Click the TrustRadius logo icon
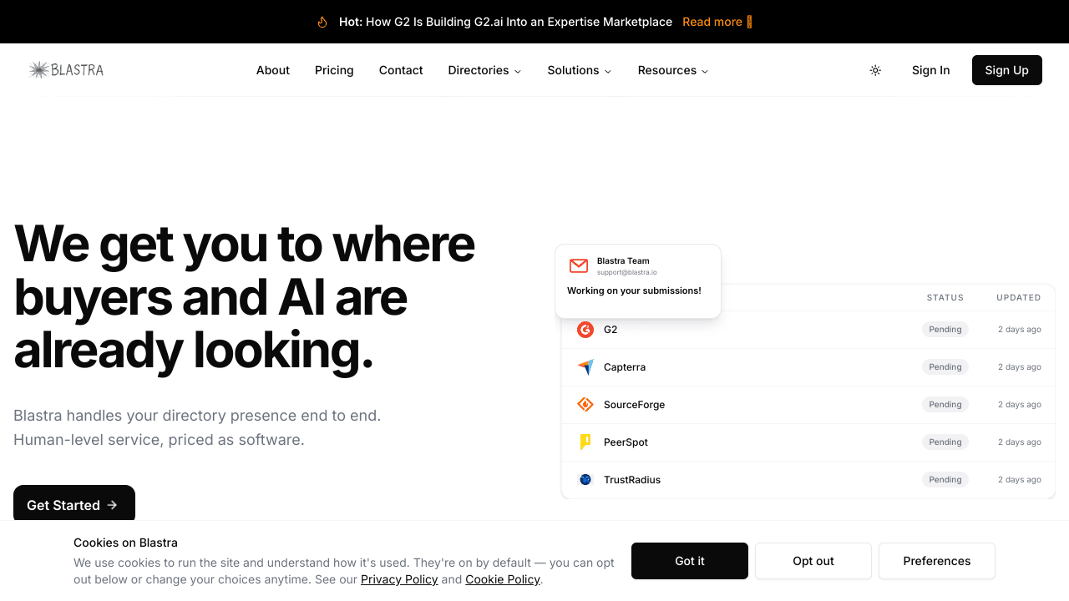The width and height of the screenshot is (1069, 601). [x=585, y=480]
